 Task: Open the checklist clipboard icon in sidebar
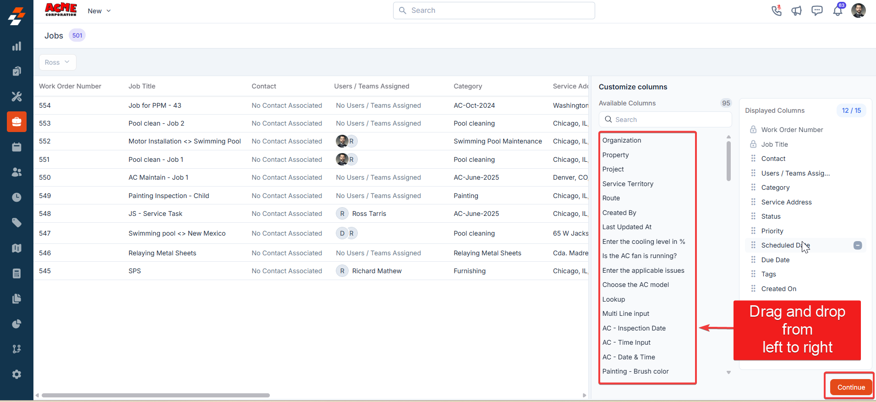pyautogui.click(x=16, y=71)
